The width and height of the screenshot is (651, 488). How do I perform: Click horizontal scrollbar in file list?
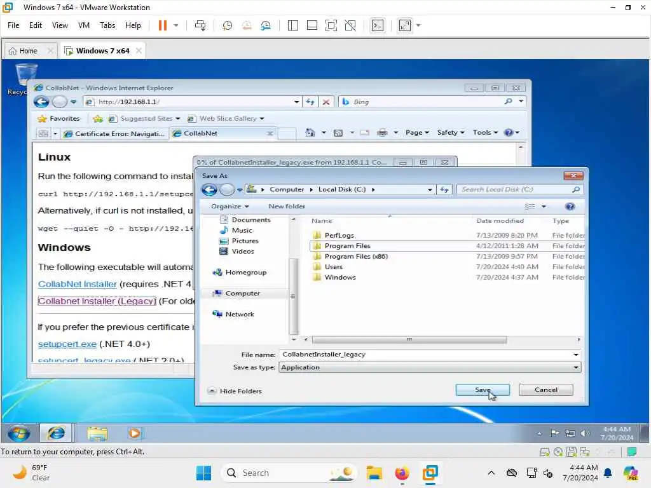[x=409, y=339]
